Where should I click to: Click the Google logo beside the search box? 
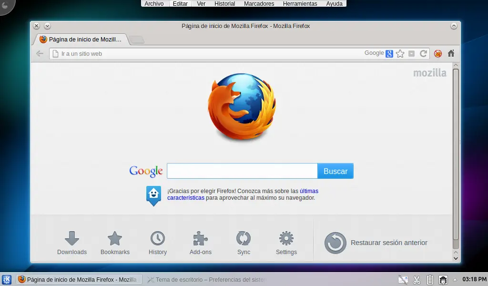[146, 171]
